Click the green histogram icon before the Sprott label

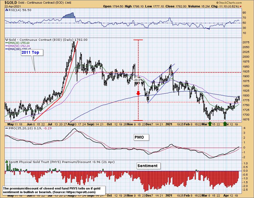coord(7,162)
